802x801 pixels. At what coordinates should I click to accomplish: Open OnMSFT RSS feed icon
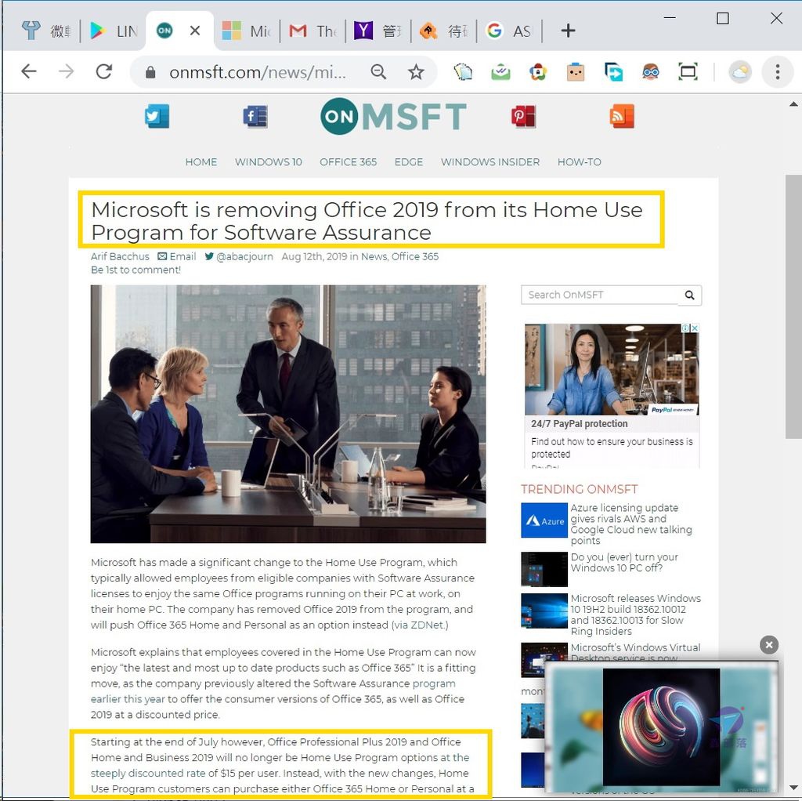click(622, 116)
